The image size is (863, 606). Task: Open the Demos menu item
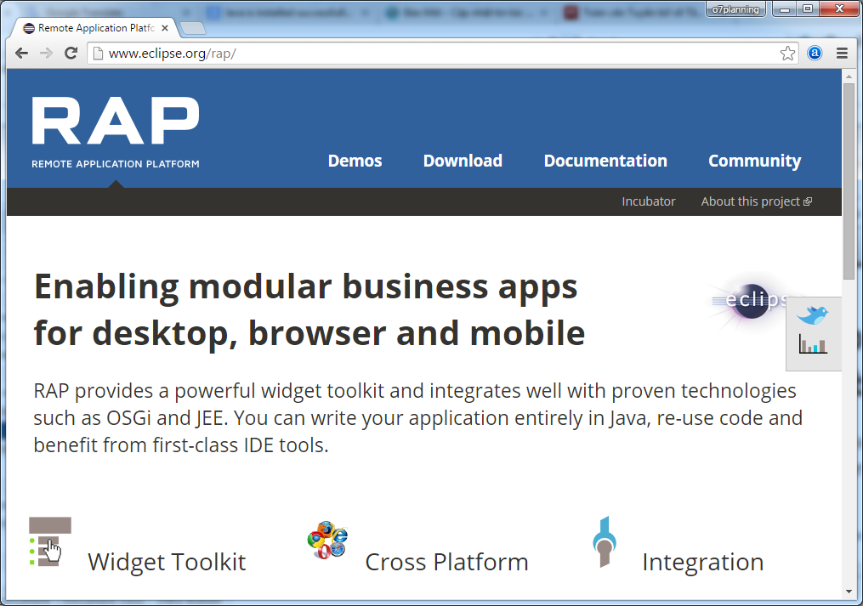[x=355, y=161]
